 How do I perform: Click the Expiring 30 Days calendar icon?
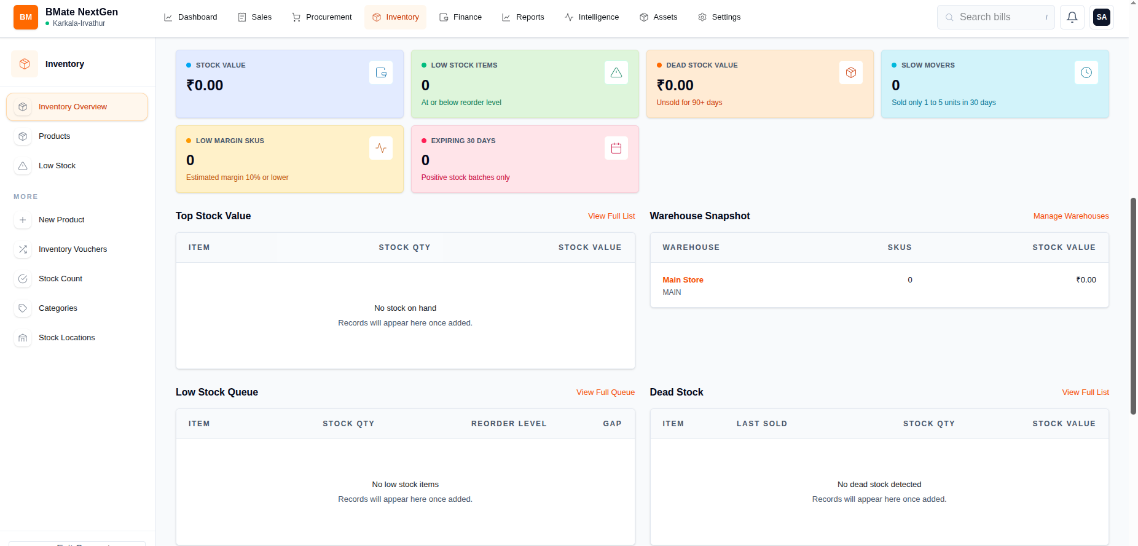(x=616, y=148)
